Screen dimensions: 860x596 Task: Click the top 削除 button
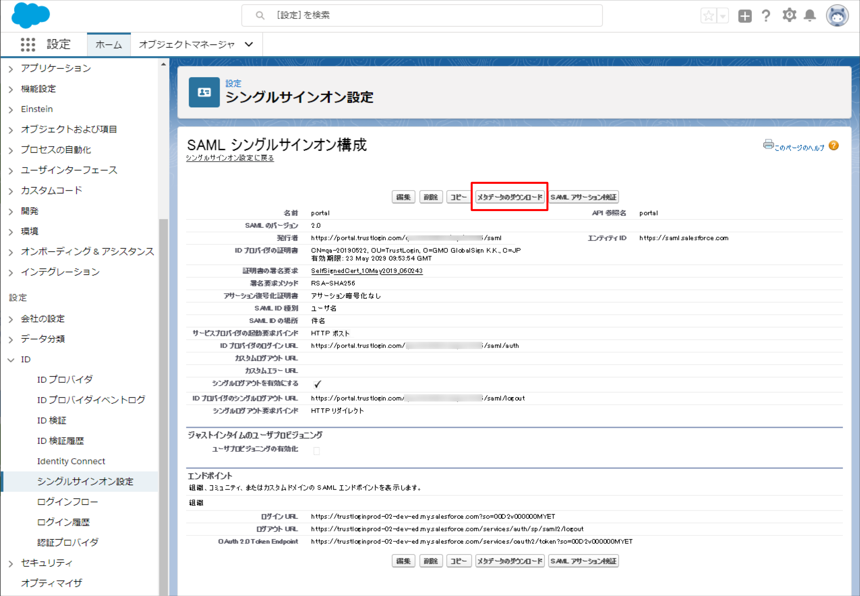[431, 197]
